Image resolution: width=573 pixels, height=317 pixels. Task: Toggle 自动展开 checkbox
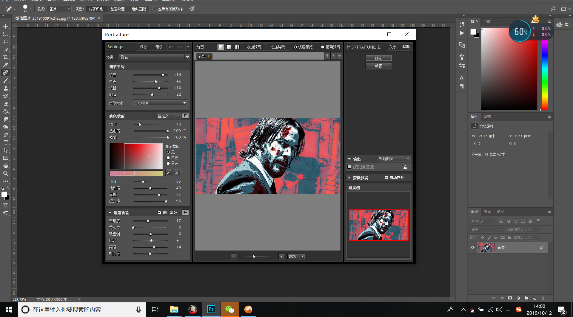pos(386,178)
